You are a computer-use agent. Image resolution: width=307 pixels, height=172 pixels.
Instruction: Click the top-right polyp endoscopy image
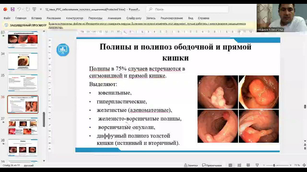coord(259,92)
